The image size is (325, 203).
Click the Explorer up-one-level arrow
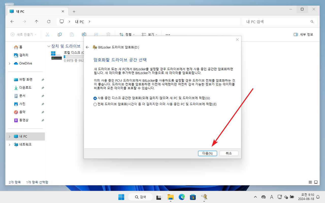point(37,22)
